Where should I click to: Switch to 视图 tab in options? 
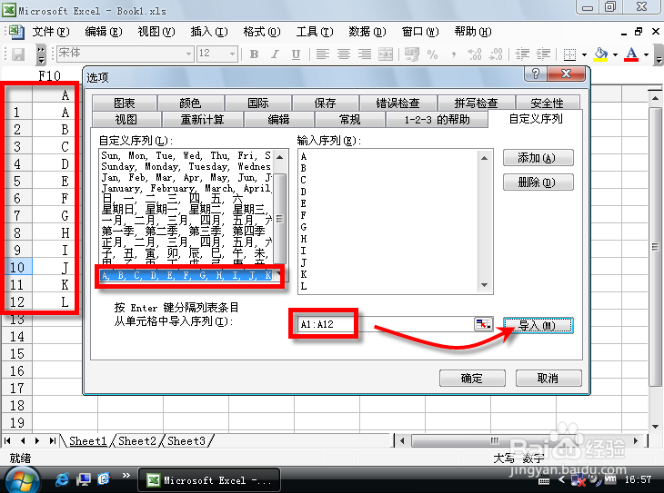[x=126, y=119]
